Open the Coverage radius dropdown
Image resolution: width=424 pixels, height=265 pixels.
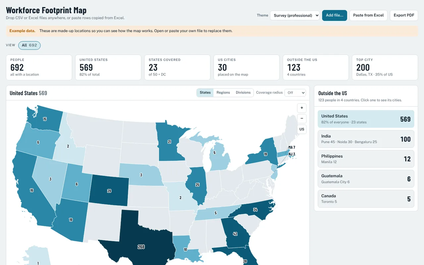pyautogui.click(x=295, y=93)
